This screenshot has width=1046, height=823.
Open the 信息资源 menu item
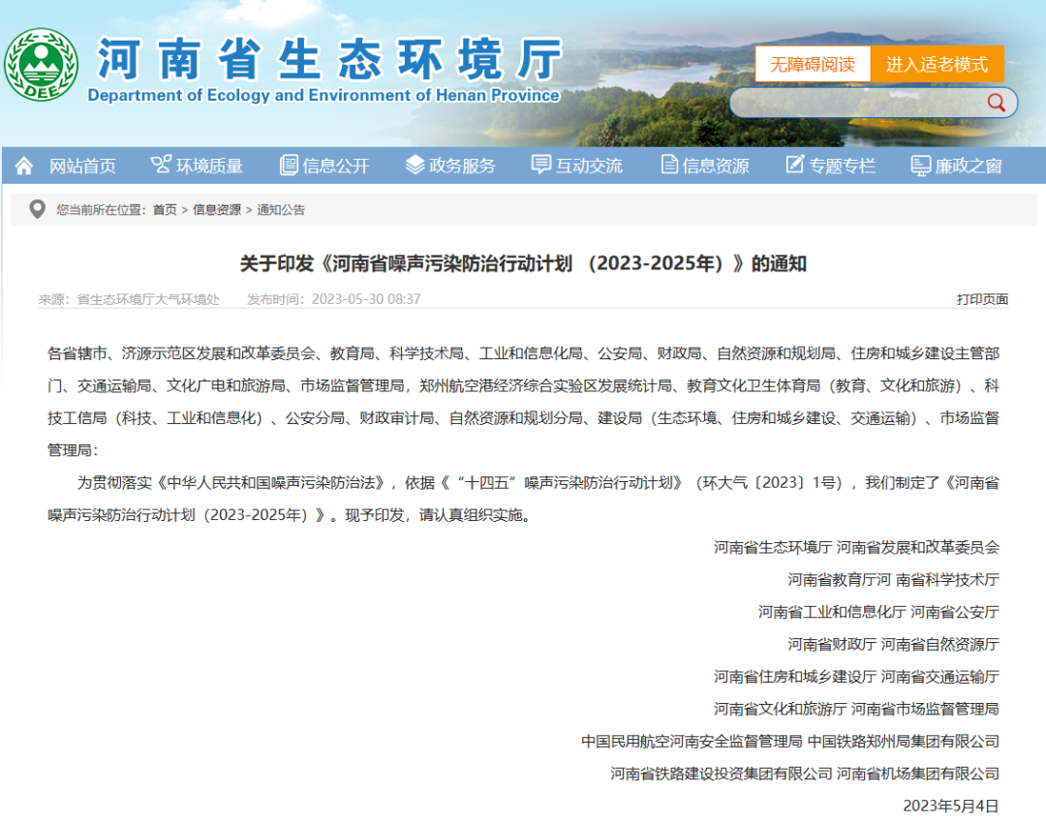715,166
